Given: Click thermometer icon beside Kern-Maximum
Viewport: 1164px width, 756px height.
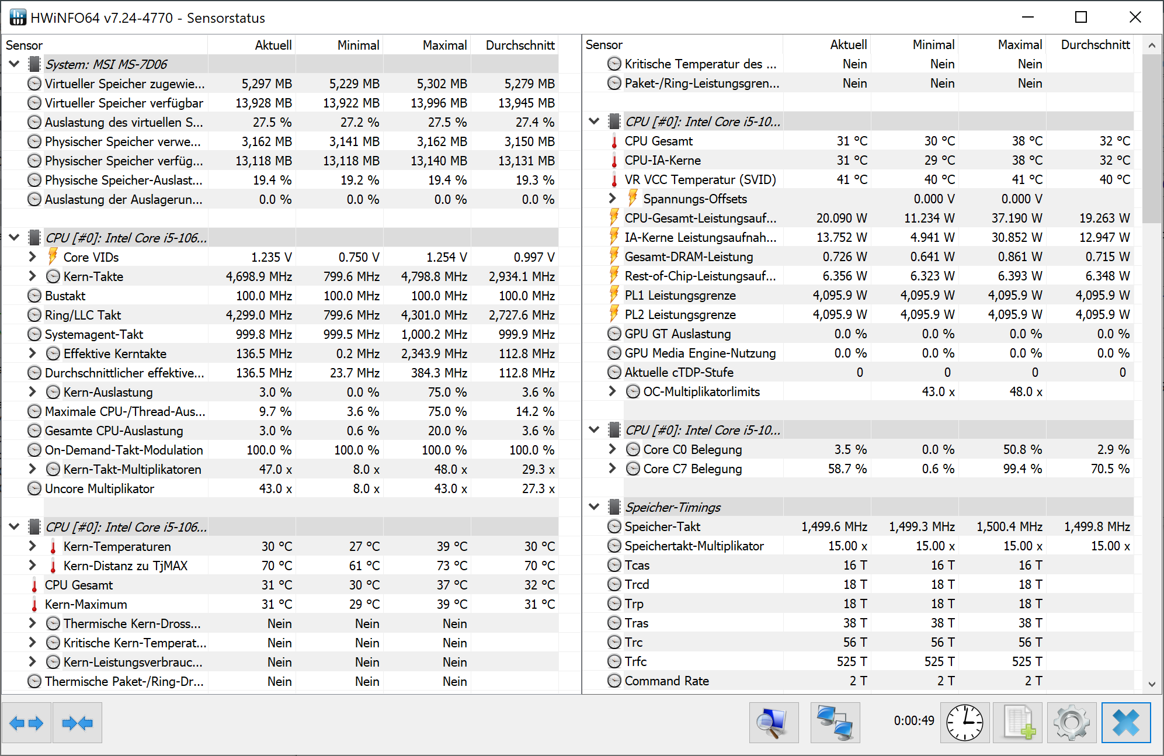Looking at the screenshot, I should point(34,605).
